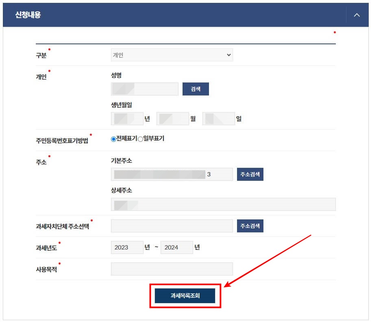The width and height of the screenshot is (372, 323).
Task: Select the 전체표기 radio button
Action: point(113,139)
